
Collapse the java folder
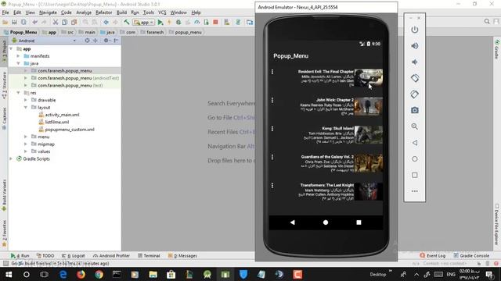(x=18, y=63)
